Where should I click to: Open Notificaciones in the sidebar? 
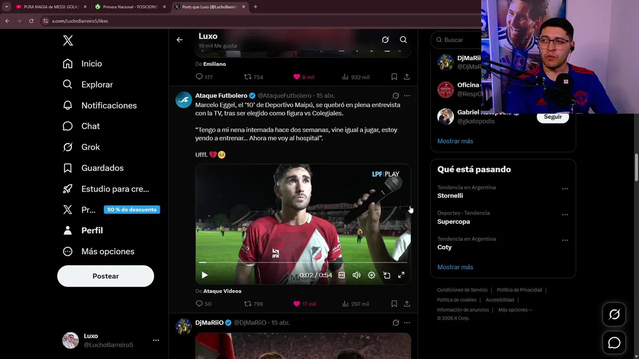click(x=100, y=106)
